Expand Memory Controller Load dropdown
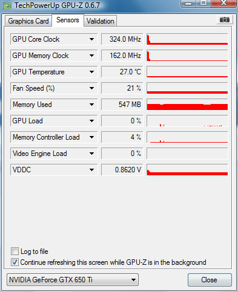The width and height of the screenshot is (238, 292). [91, 137]
